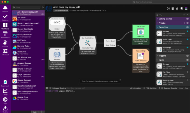Screen dimensions: 190x113
Task: Select Should I watch this movie? workflow
Action: (x=28, y=24)
